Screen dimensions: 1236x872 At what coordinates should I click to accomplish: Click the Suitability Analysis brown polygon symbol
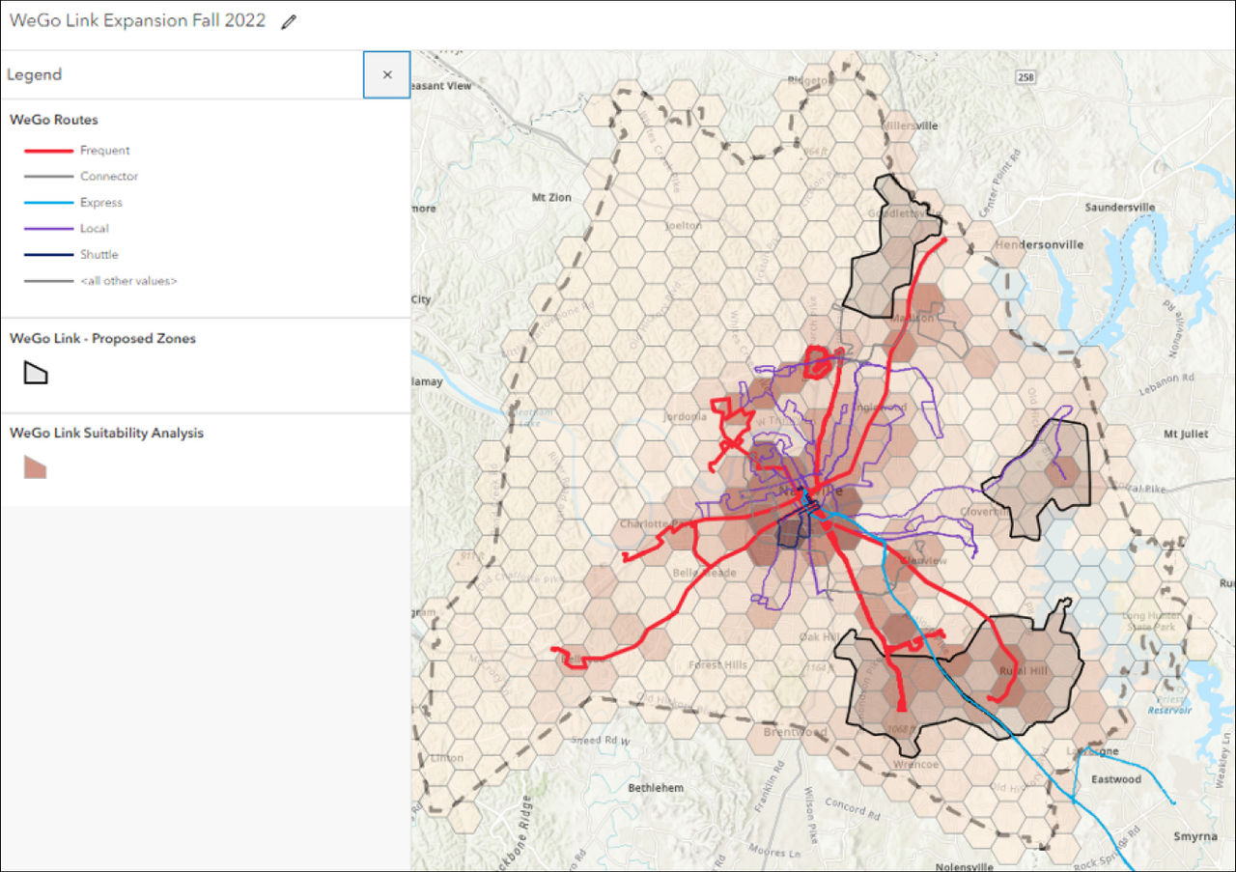36,467
